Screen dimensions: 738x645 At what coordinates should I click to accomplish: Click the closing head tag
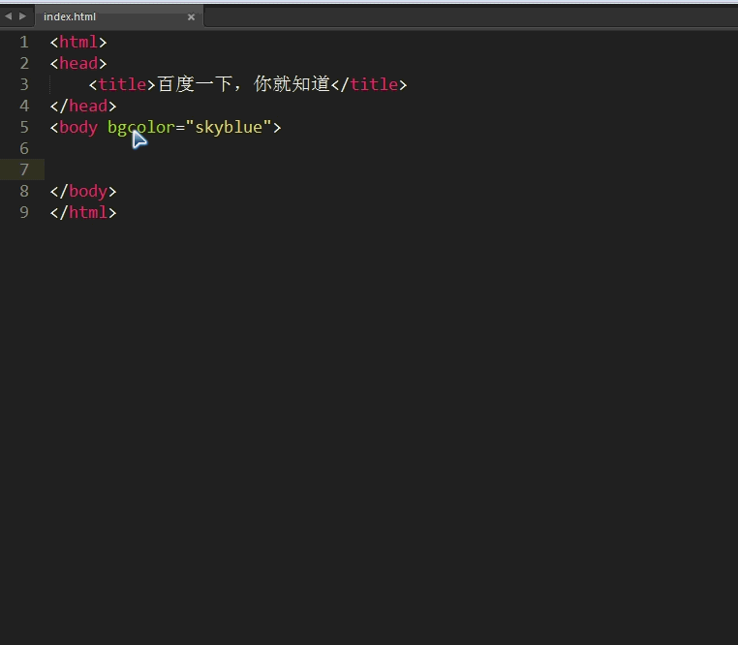tap(83, 106)
